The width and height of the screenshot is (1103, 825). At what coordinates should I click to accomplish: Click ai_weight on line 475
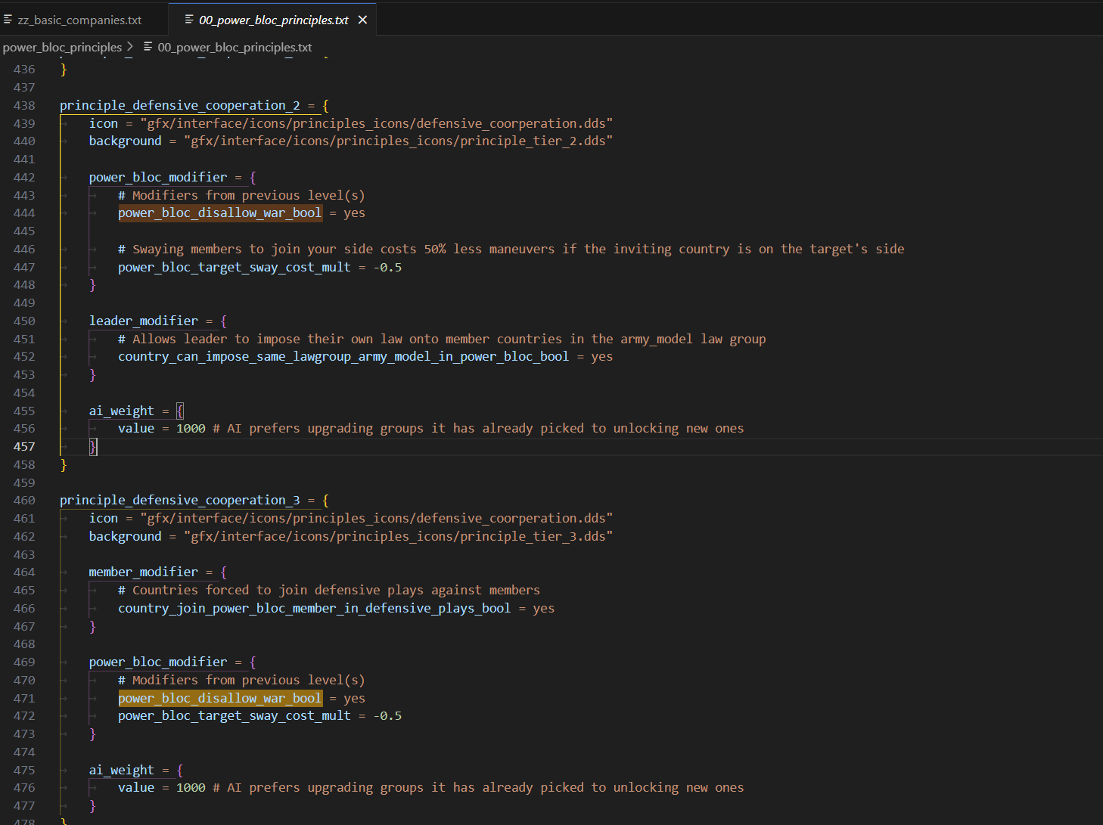[x=122, y=770]
